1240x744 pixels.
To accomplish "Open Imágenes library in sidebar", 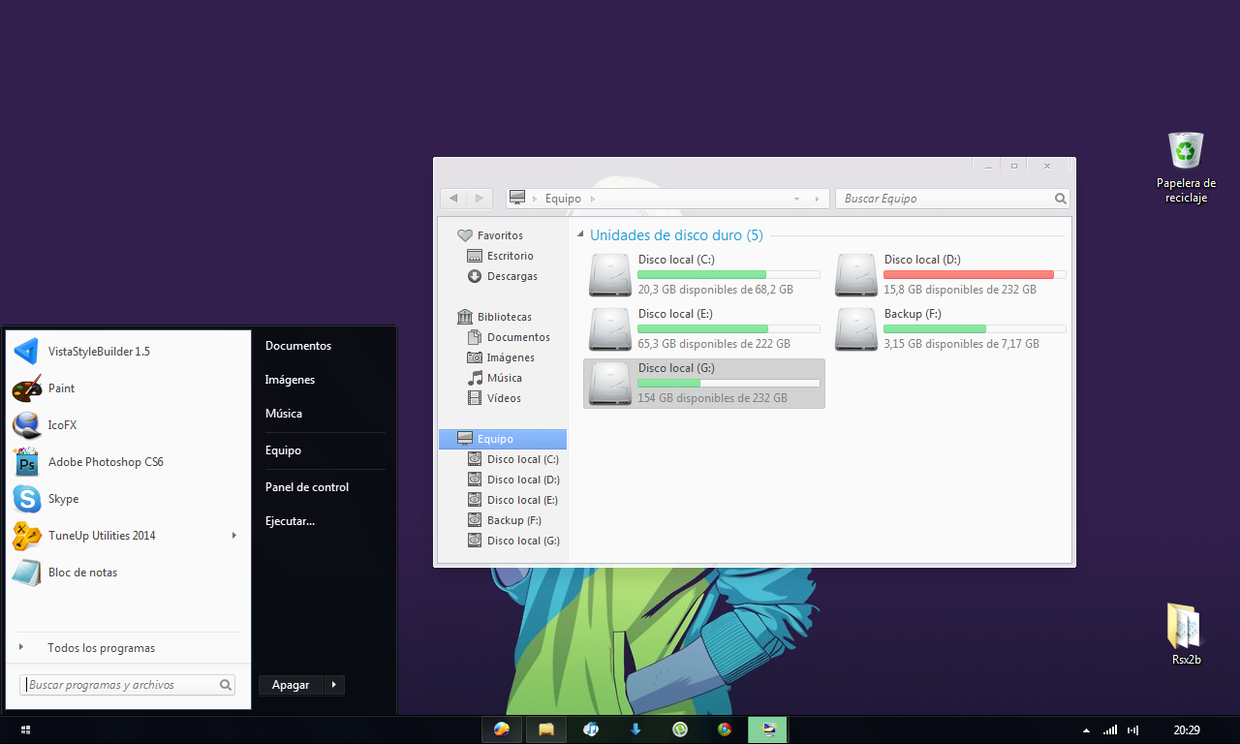I will [x=511, y=357].
